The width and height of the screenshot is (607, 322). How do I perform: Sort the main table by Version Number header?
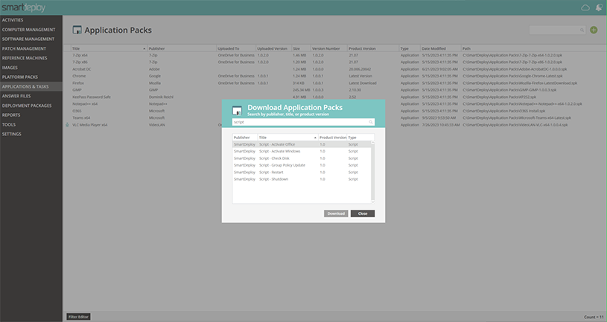pyautogui.click(x=328, y=48)
